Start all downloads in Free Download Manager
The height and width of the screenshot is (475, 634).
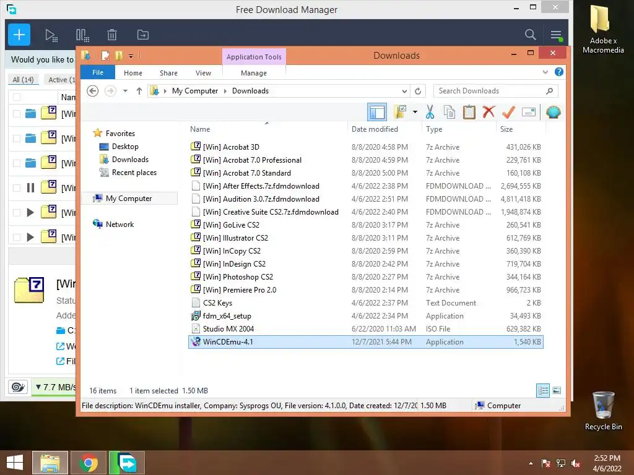point(51,35)
